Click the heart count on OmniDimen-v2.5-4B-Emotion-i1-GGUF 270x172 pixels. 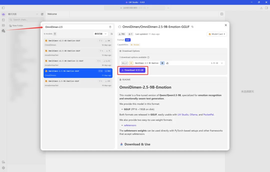tap(99, 61)
